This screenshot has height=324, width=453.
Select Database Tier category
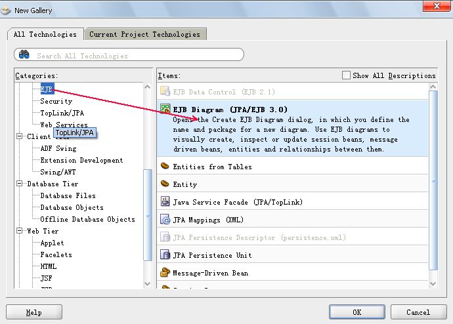click(x=53, y=184)
